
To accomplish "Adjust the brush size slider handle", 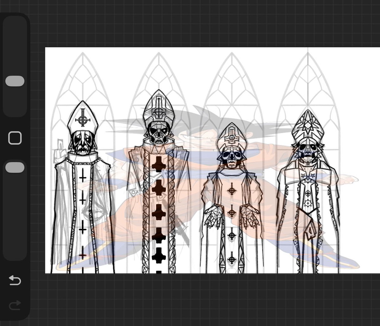I will (15, 81).
